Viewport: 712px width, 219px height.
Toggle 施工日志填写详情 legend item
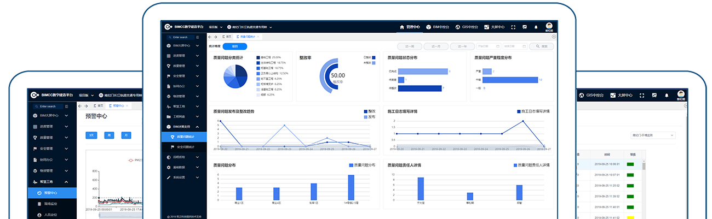[x=533, y=111]
